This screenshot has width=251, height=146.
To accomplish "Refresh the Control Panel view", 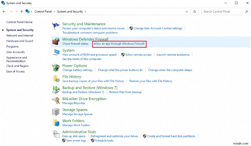I will pos(195,12).
